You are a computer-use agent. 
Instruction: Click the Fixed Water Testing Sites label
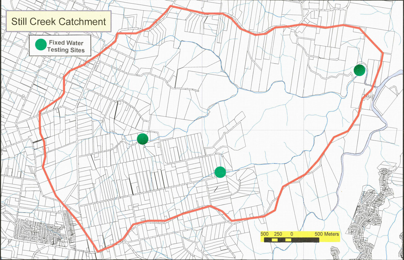[x=66, y=47]
